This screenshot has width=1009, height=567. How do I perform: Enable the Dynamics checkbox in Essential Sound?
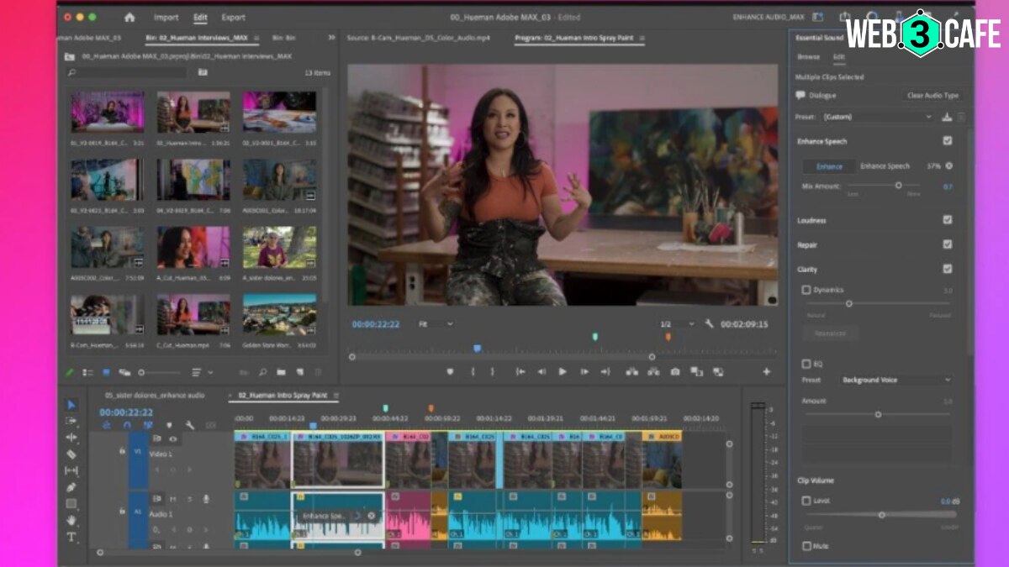pos(804,290)
